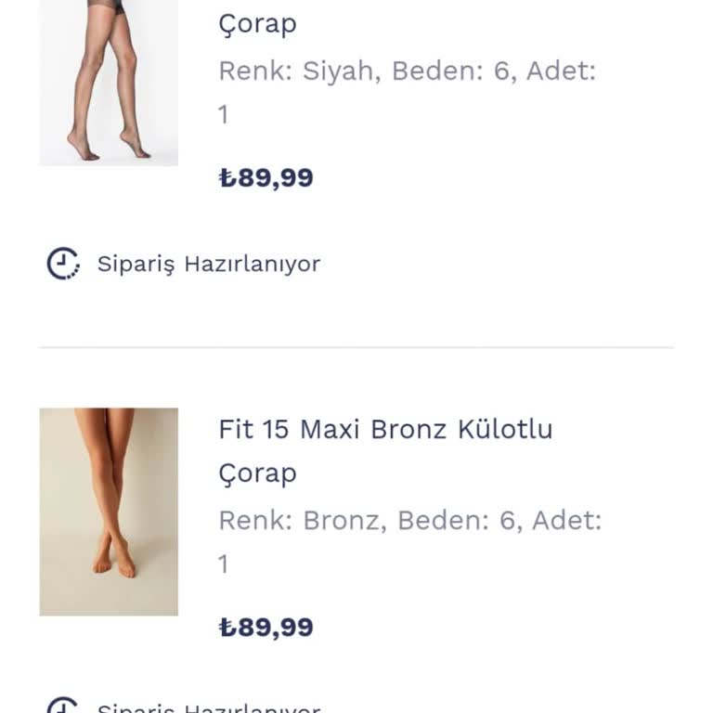713x713 pixels.
Task: Click the Adet: label of the Siyah item
Action: (561, 71)
